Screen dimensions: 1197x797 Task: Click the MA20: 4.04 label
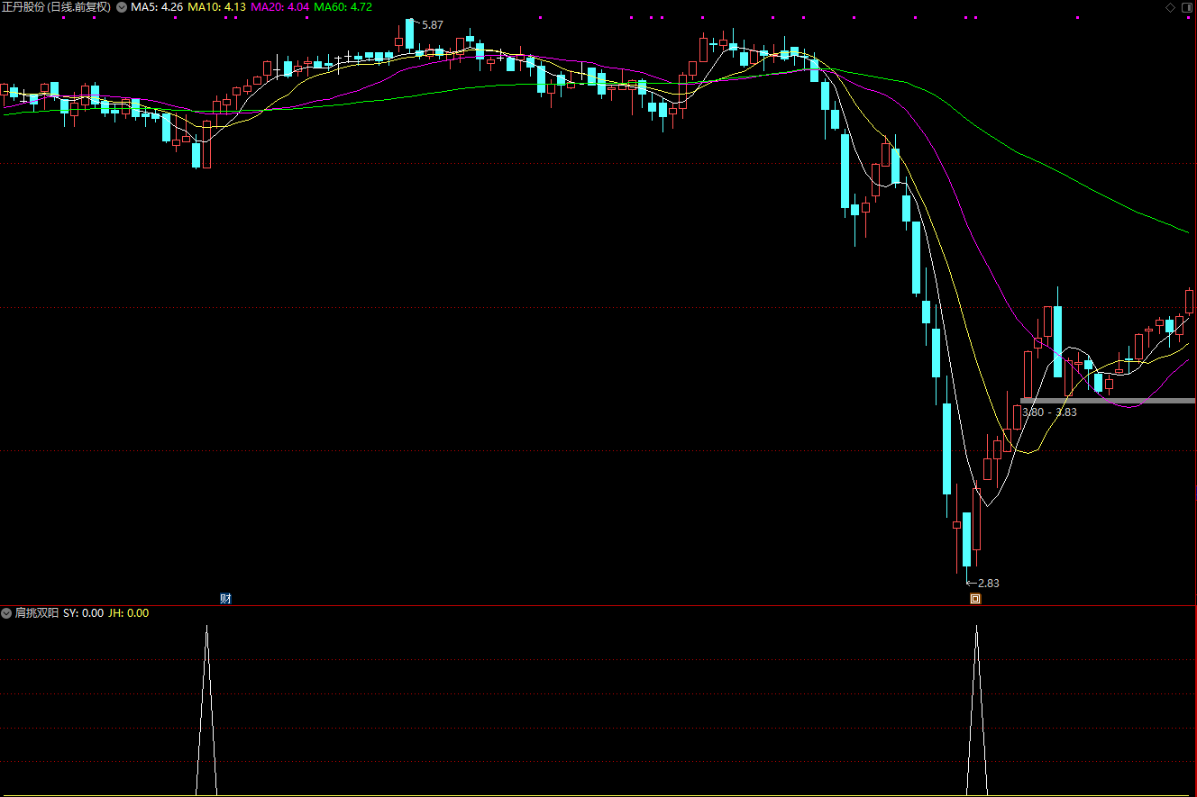coord(279,7)
